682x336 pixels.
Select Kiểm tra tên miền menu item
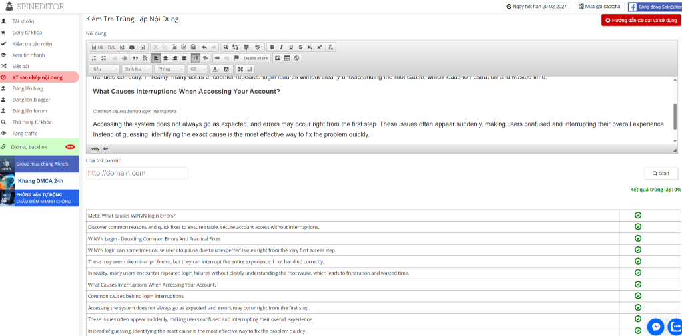coord(32,43)
